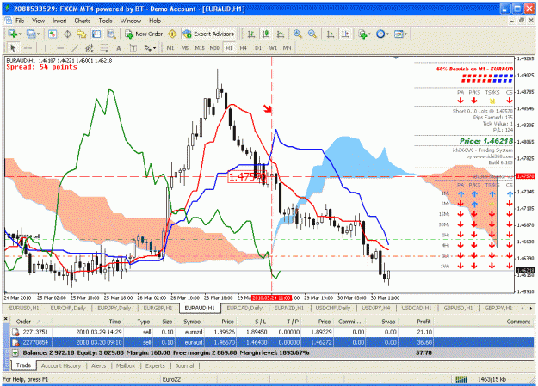
Task: Select the trendline drawing tool
Action: (x=75, y=48)
